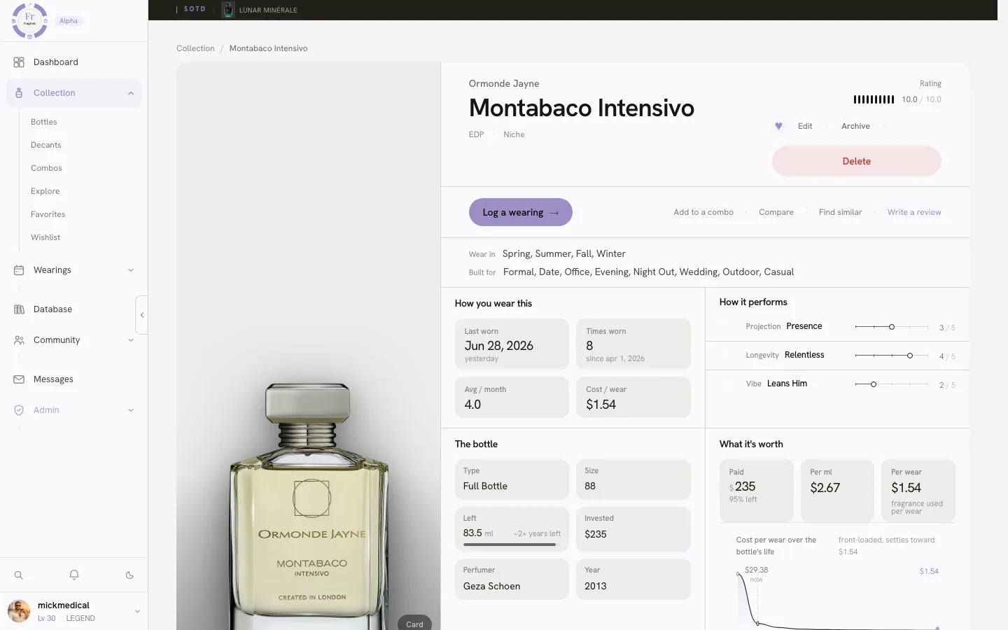Click the Fr Fragrance logo icon

coord(29,20)
